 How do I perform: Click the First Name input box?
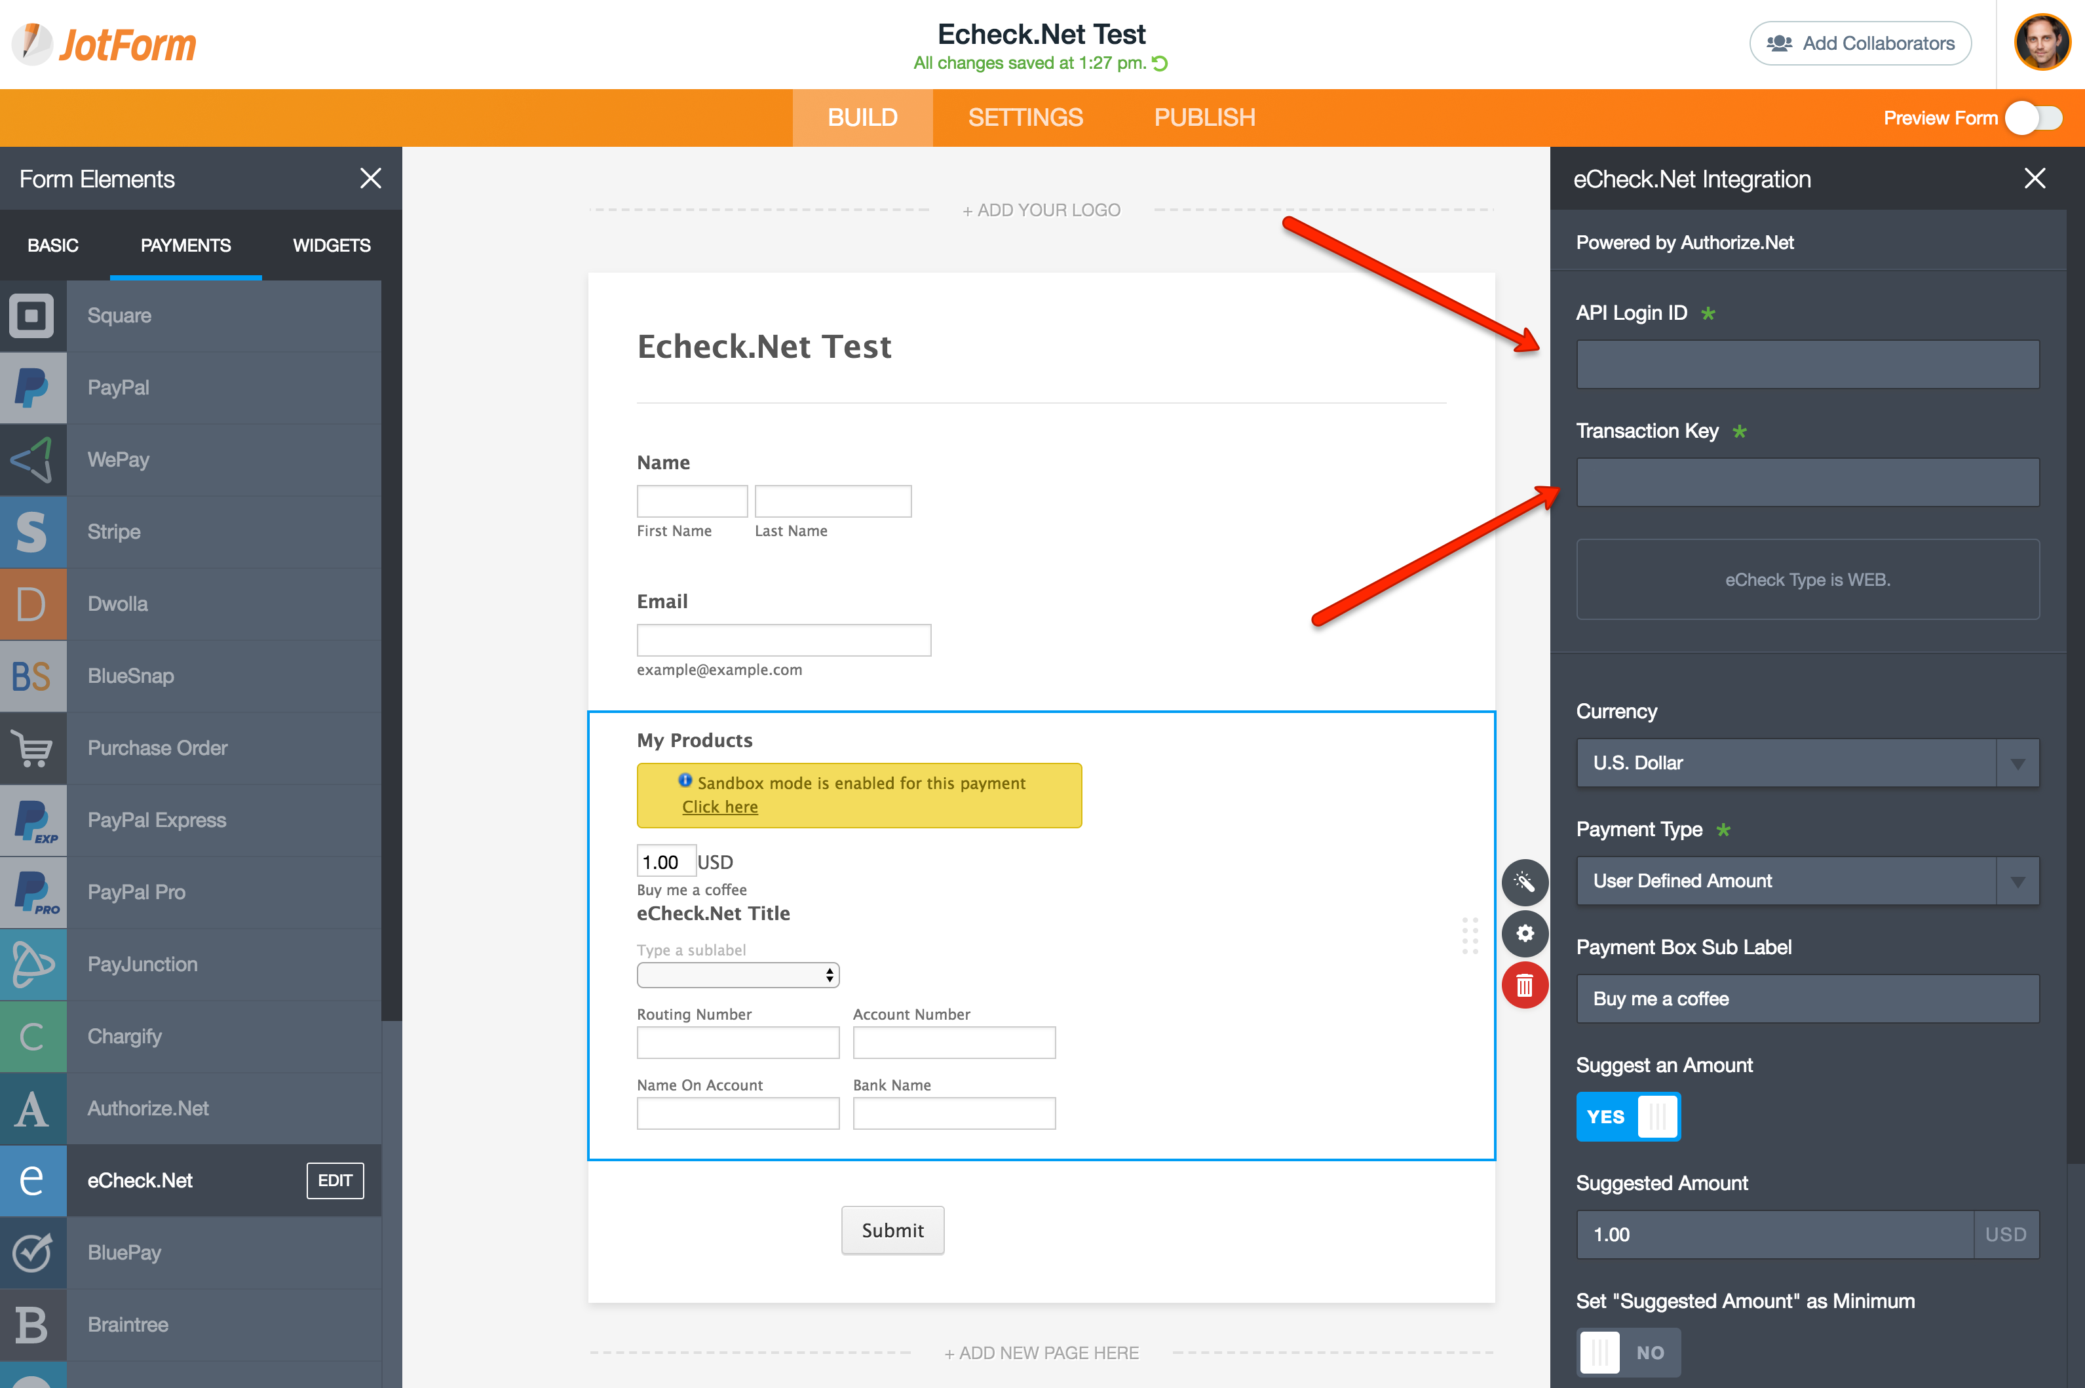pos(692,501)
